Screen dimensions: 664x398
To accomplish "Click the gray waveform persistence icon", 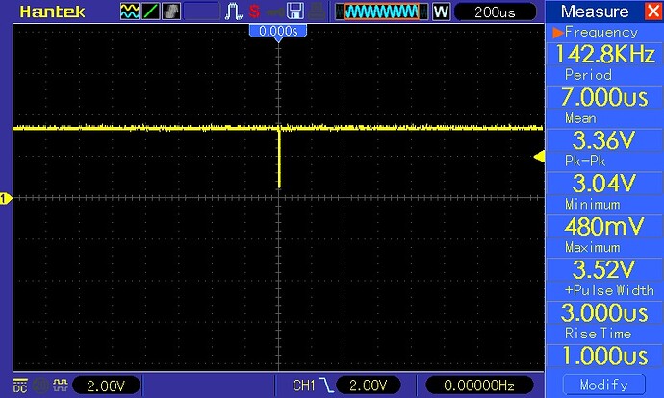I will 171,12.
